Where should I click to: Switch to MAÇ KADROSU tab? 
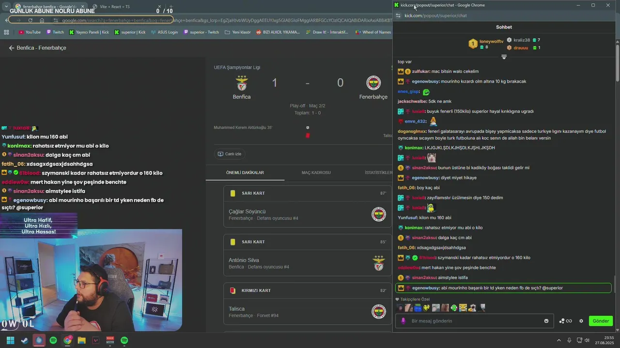click(316, 173)
